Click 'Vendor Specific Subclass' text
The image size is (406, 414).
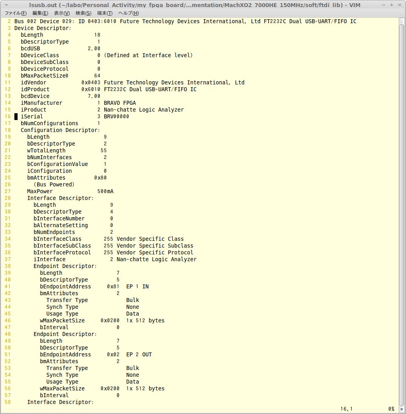(155, 246)
